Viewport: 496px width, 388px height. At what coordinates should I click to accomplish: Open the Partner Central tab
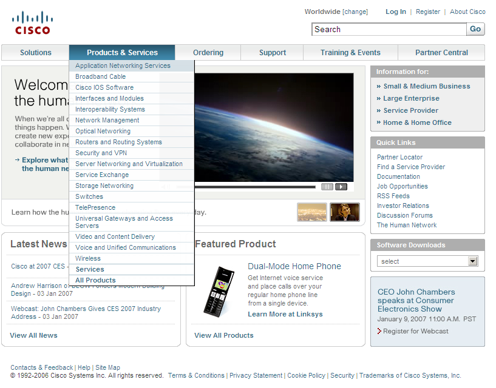point(441,53)
